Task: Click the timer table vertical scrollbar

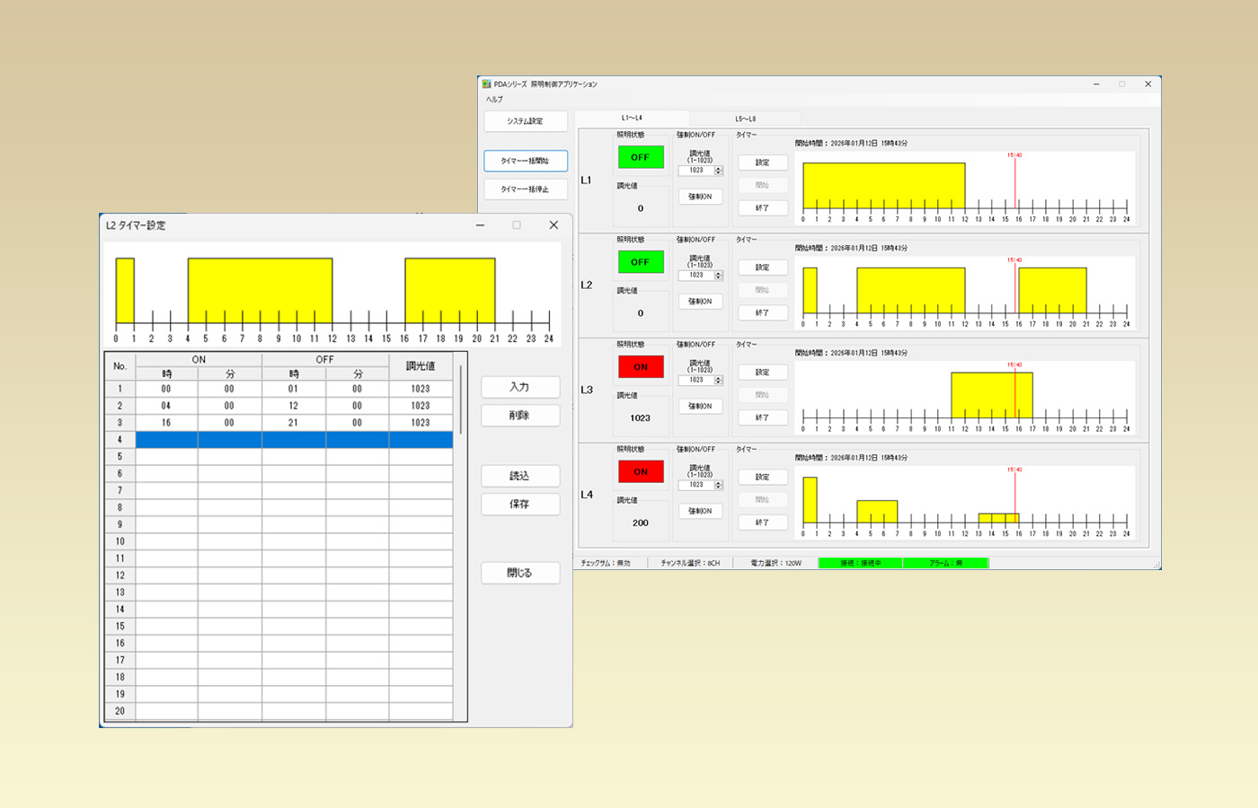Action: (461, 400)
